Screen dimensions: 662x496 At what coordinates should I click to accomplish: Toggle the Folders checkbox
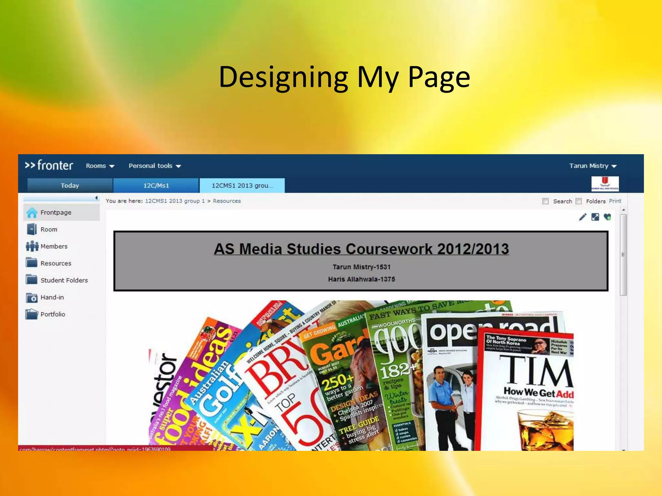[x=579, y=201]
